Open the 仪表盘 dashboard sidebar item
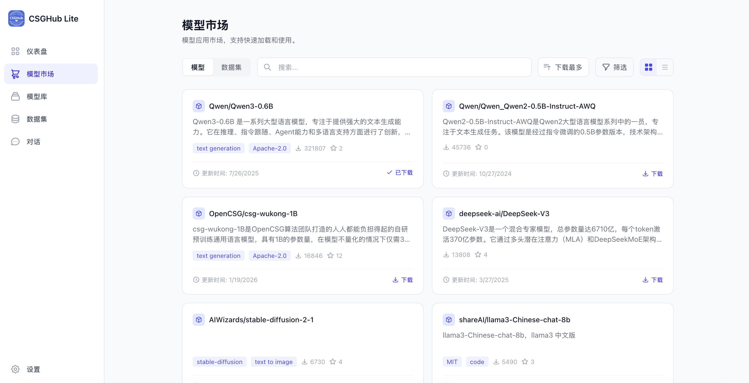Viewport: 749px width, 383px height. click(36, 52)
